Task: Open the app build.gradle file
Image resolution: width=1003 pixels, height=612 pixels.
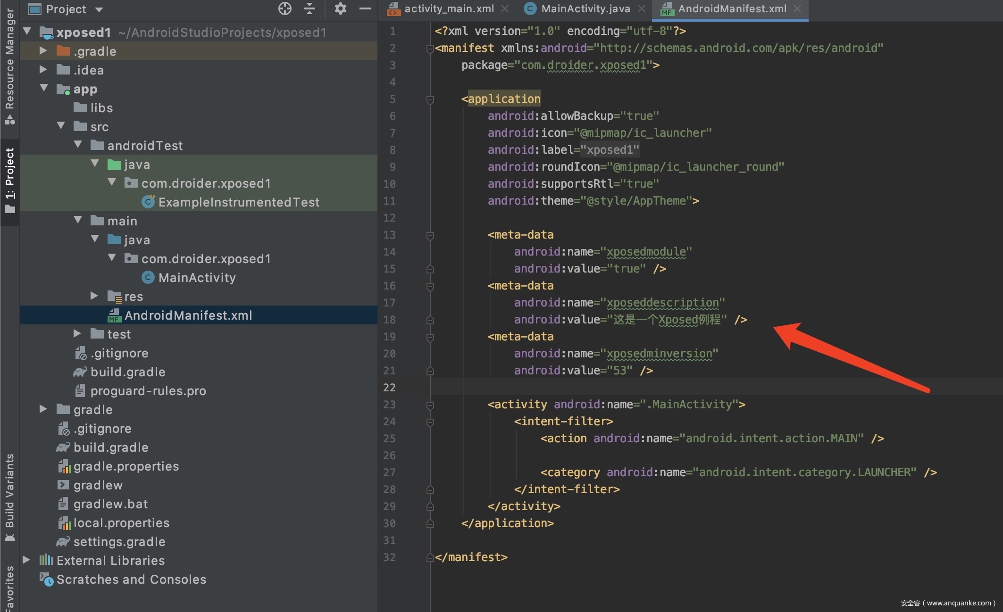Action: click(x=127, y=372)
